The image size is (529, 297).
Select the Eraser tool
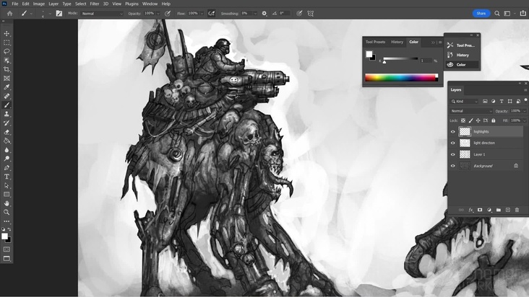click(x=7, y=132)
